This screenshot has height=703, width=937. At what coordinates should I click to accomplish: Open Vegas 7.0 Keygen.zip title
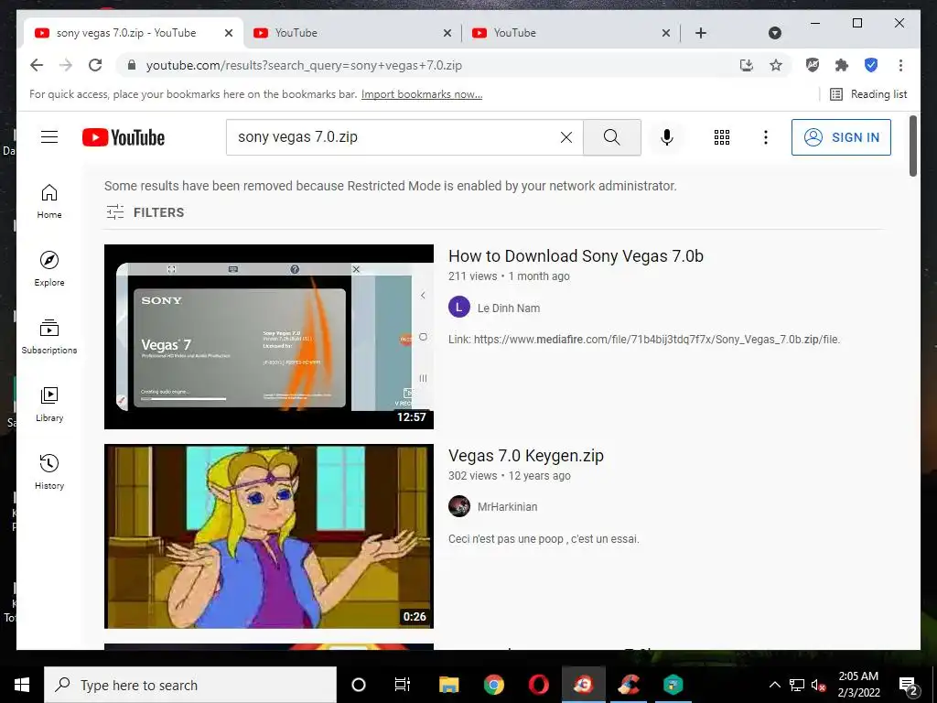pos(526,456)
